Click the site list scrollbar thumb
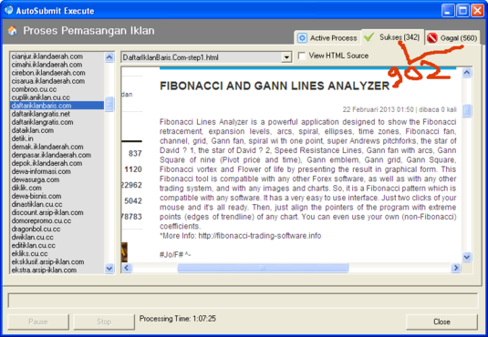The width and height of the screenshot is (488, 337). [109, 104]
